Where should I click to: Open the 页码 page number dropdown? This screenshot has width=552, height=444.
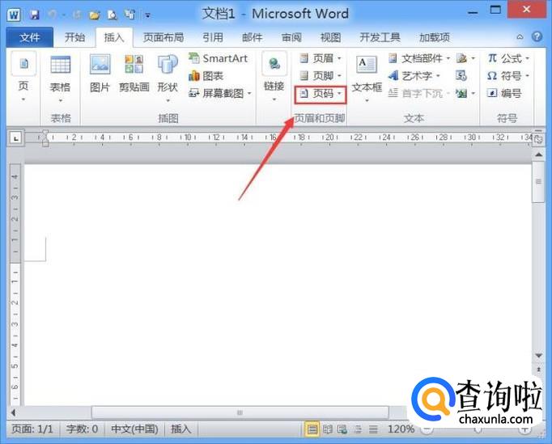[320, 94]
